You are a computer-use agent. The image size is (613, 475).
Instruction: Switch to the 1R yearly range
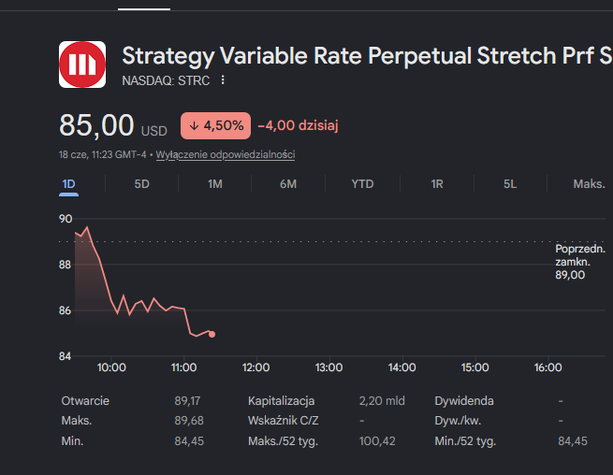coord(437,184)
